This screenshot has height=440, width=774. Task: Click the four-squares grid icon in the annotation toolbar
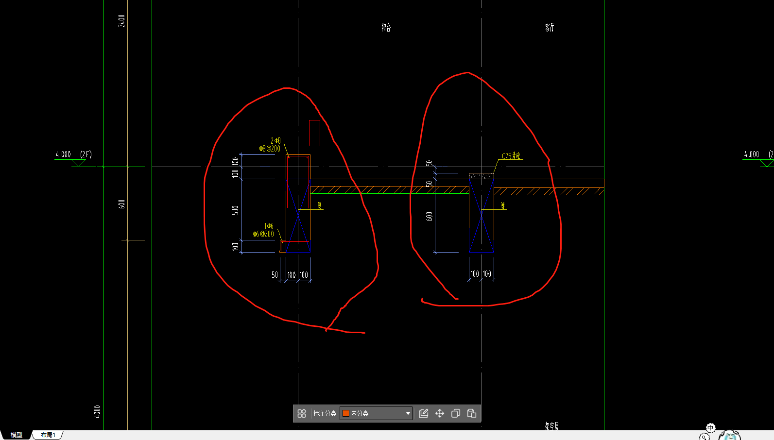302,413
